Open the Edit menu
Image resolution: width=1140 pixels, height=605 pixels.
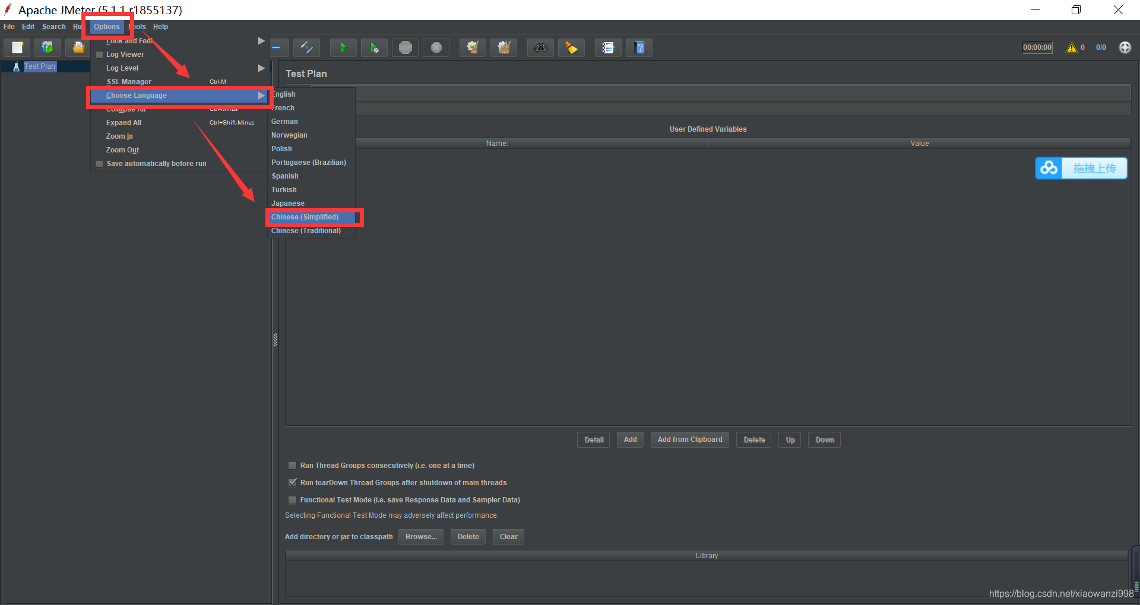pyautogui.click(x=28, y=27)
